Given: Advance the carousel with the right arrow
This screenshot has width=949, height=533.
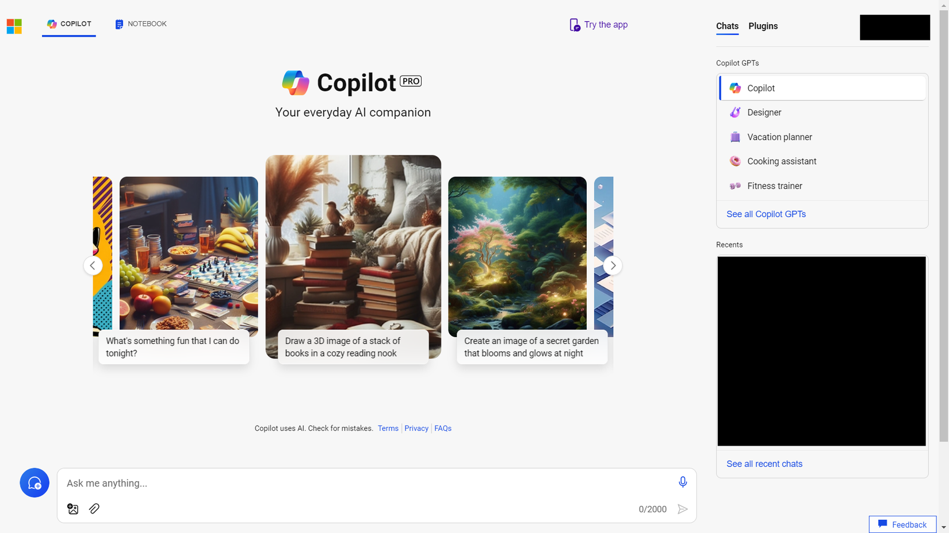Looking at the screenshot, I should [613, 265].
